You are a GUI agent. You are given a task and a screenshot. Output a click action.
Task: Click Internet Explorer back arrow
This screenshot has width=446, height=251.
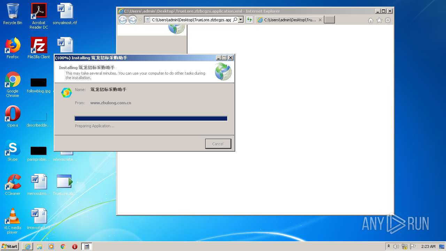[x=123, y=20]
